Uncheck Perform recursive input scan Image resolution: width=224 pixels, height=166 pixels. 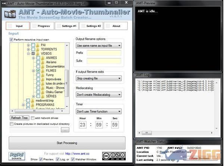coord(11,39)
